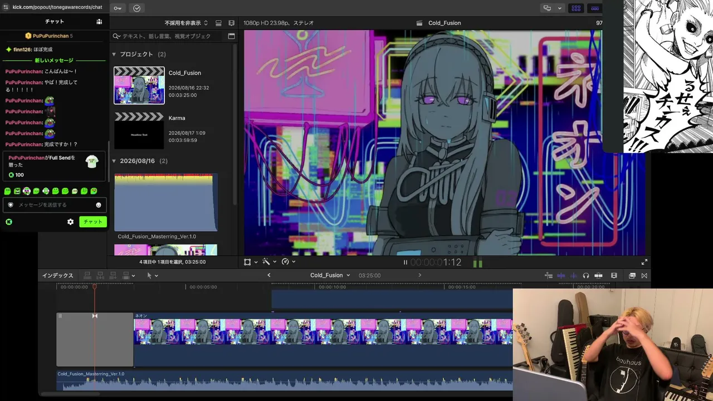Image resolution: width=713 pixels, height=401 pixels.
Task: Open clip appearance and filtering options
Action: [x=231, y=23]
